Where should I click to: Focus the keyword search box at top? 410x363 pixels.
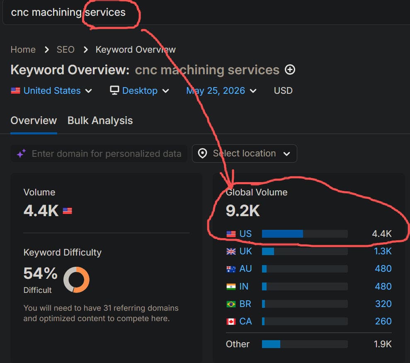[x=206, y=12]
